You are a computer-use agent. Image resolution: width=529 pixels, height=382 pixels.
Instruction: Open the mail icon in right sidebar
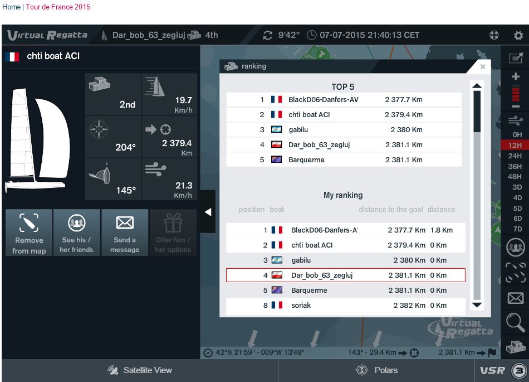pos(516,298)
